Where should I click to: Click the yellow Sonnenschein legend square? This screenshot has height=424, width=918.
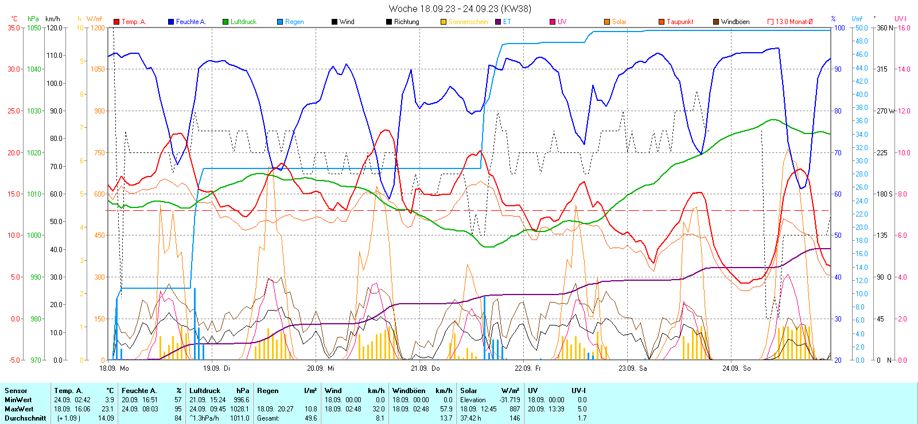click(x=444, y=22)
